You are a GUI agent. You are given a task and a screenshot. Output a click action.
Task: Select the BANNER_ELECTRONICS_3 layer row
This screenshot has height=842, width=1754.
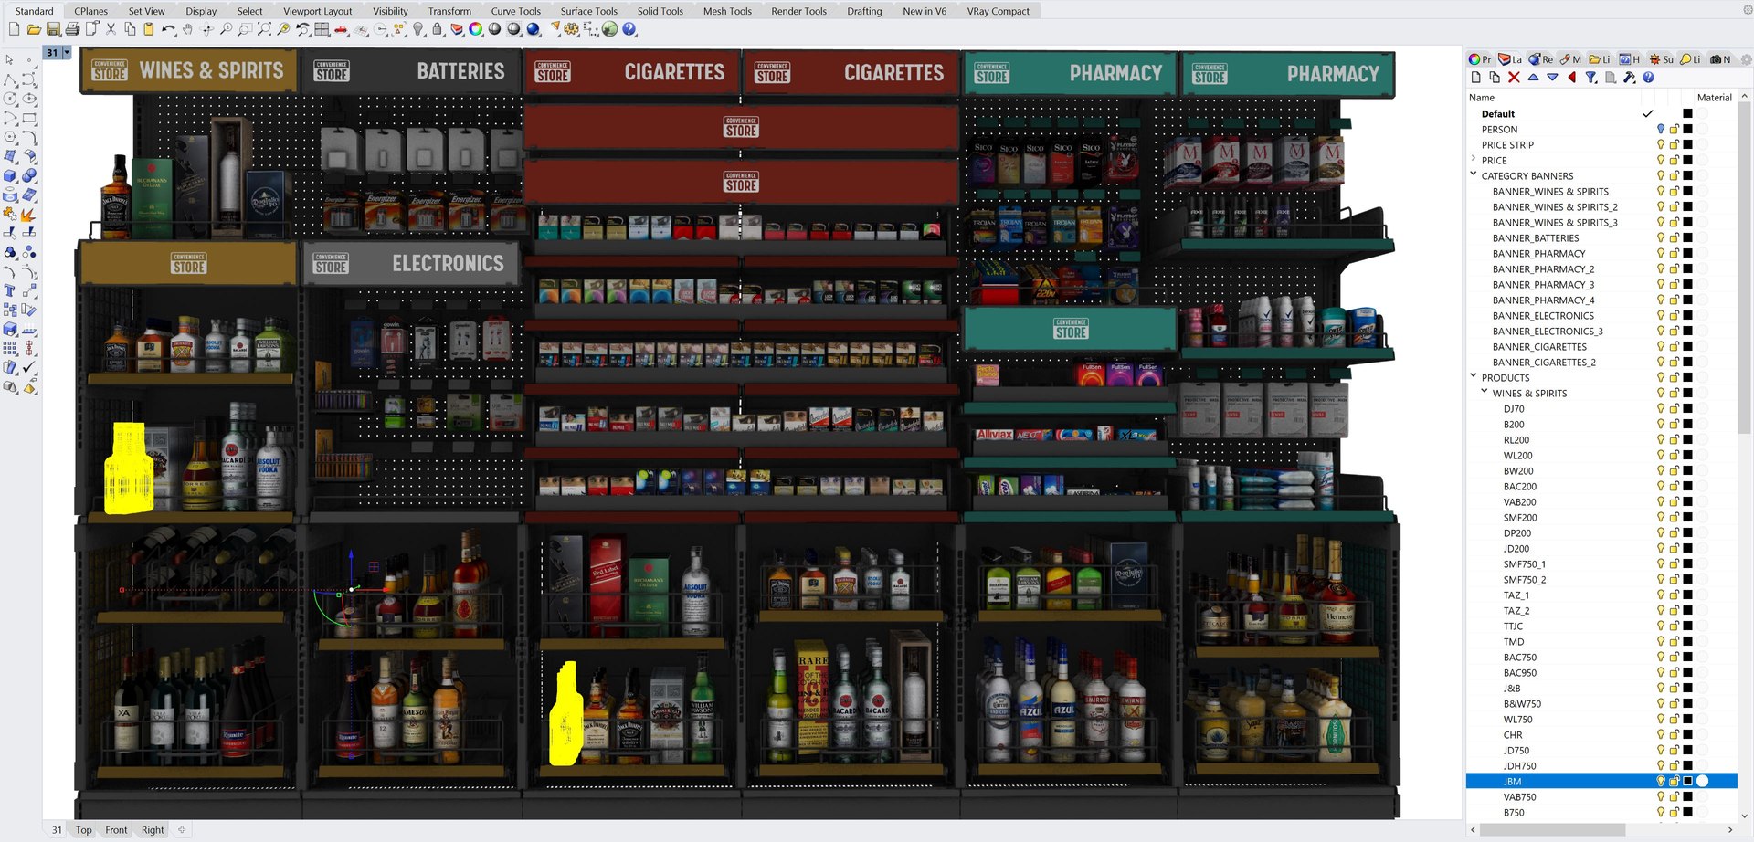[x=1601, y=332]
